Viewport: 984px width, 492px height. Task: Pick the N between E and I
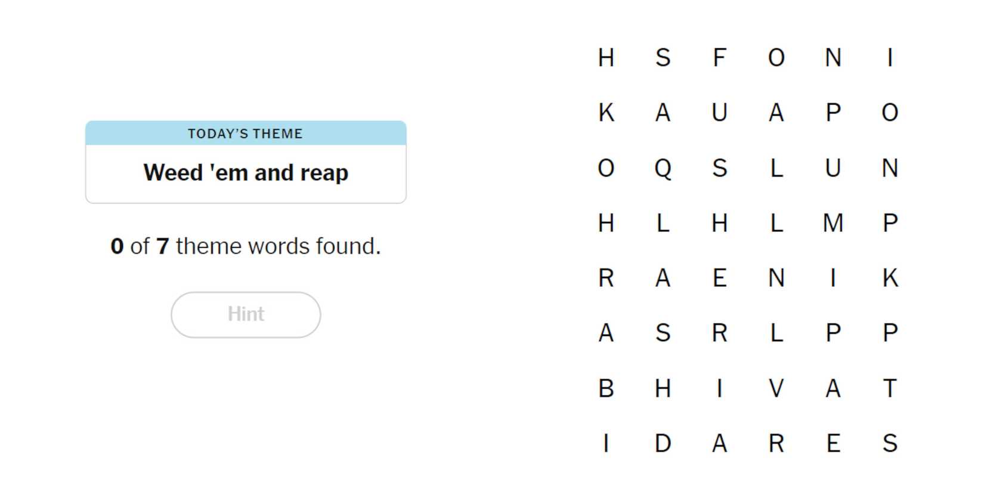[776, 278]
